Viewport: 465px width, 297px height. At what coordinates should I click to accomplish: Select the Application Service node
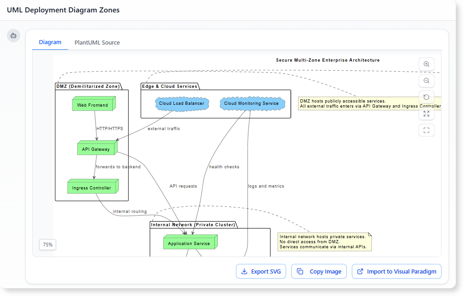tap(190, 242)
